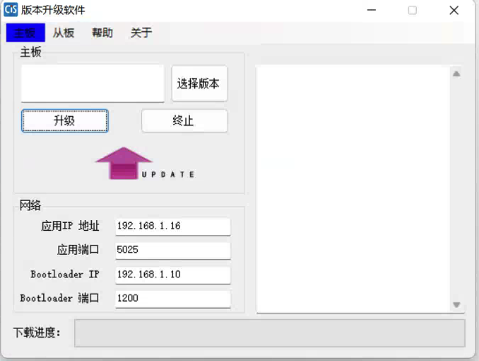Click the 下载进度 progress bar
The height and width of the screenshot is (361, 479).
[269, 333]
